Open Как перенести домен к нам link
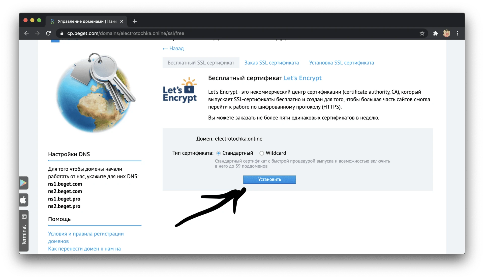 (84, 249)
